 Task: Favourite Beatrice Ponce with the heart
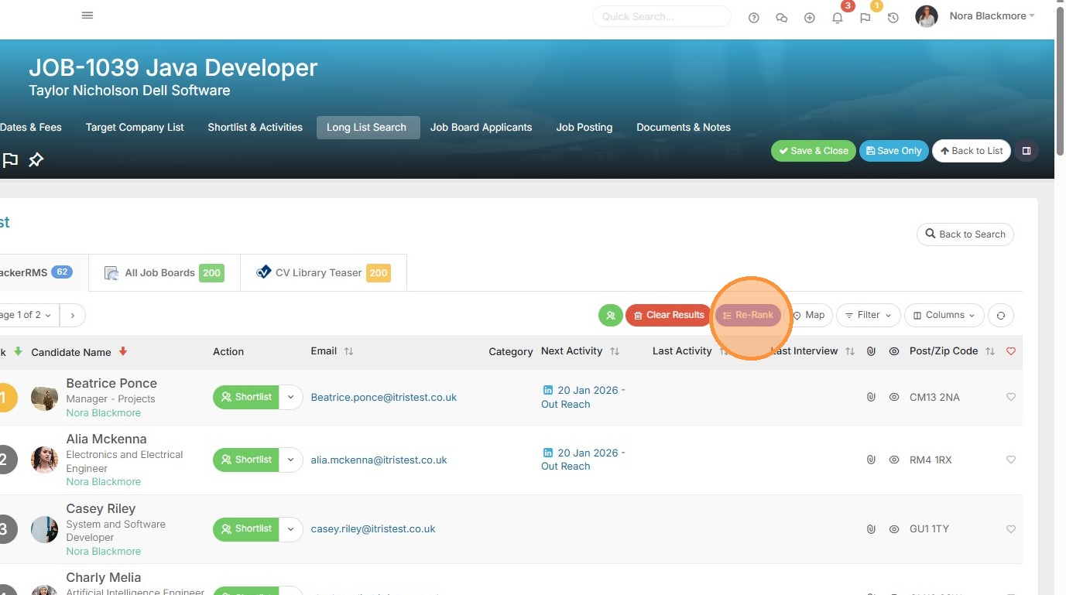(x=1010, y=397)
